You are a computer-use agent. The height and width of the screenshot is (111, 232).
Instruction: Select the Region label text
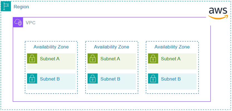21,7
